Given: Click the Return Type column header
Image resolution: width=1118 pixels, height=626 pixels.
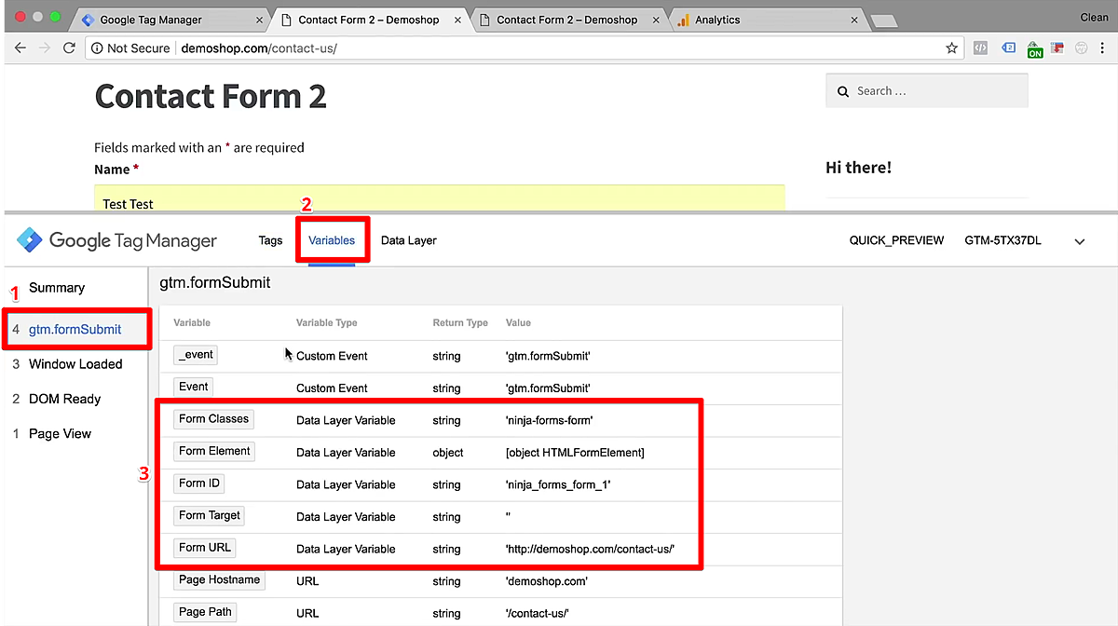Looking at the screenshot, I should pos(460,322).
